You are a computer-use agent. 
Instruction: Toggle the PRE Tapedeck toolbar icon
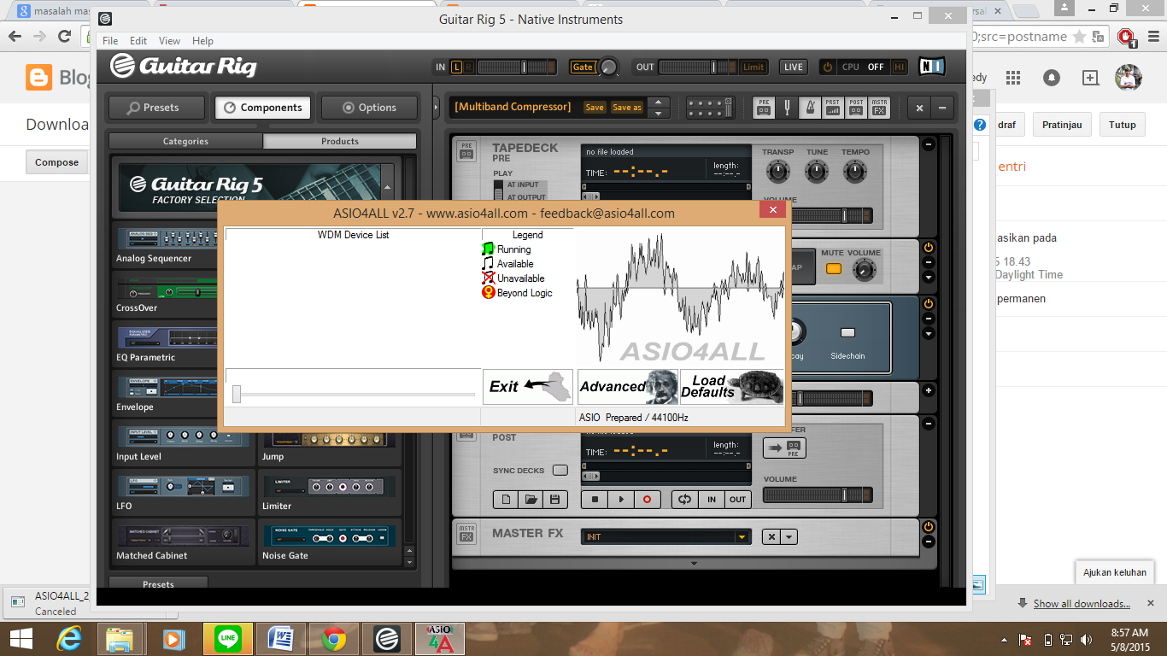tap(765, 108)
